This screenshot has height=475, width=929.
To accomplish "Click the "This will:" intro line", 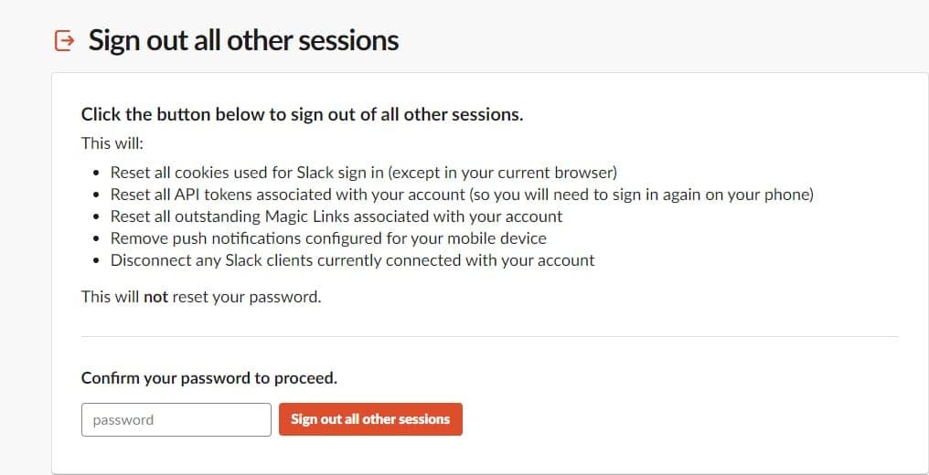I will click(112, 143).
